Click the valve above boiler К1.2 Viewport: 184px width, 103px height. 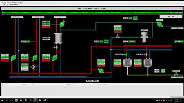pos(146,54)
